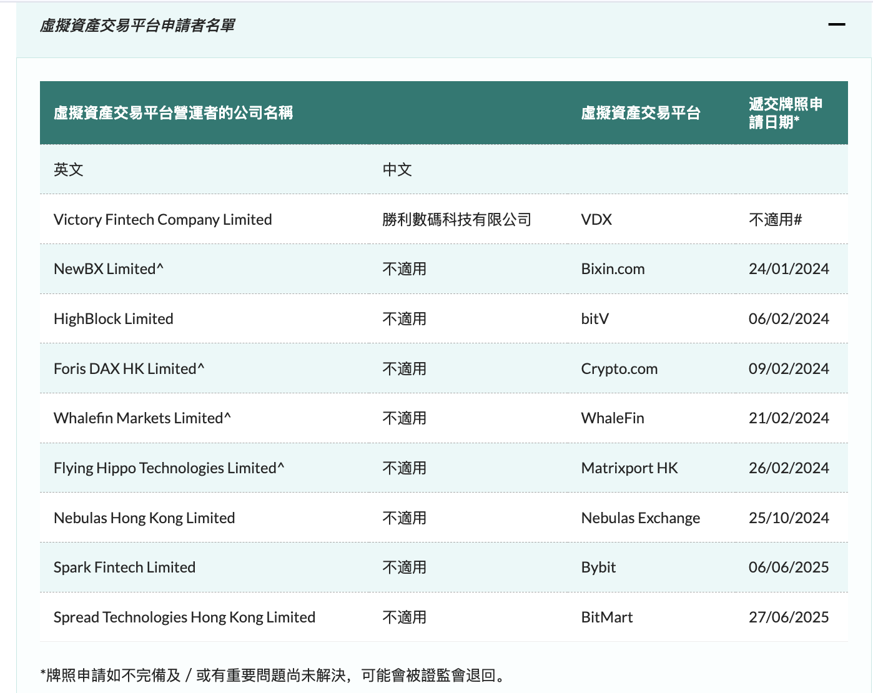The width and height of the screenshot is (873, 693).
Task: Click Foris DAX HK Limited name
Action: tap(125, 369)
